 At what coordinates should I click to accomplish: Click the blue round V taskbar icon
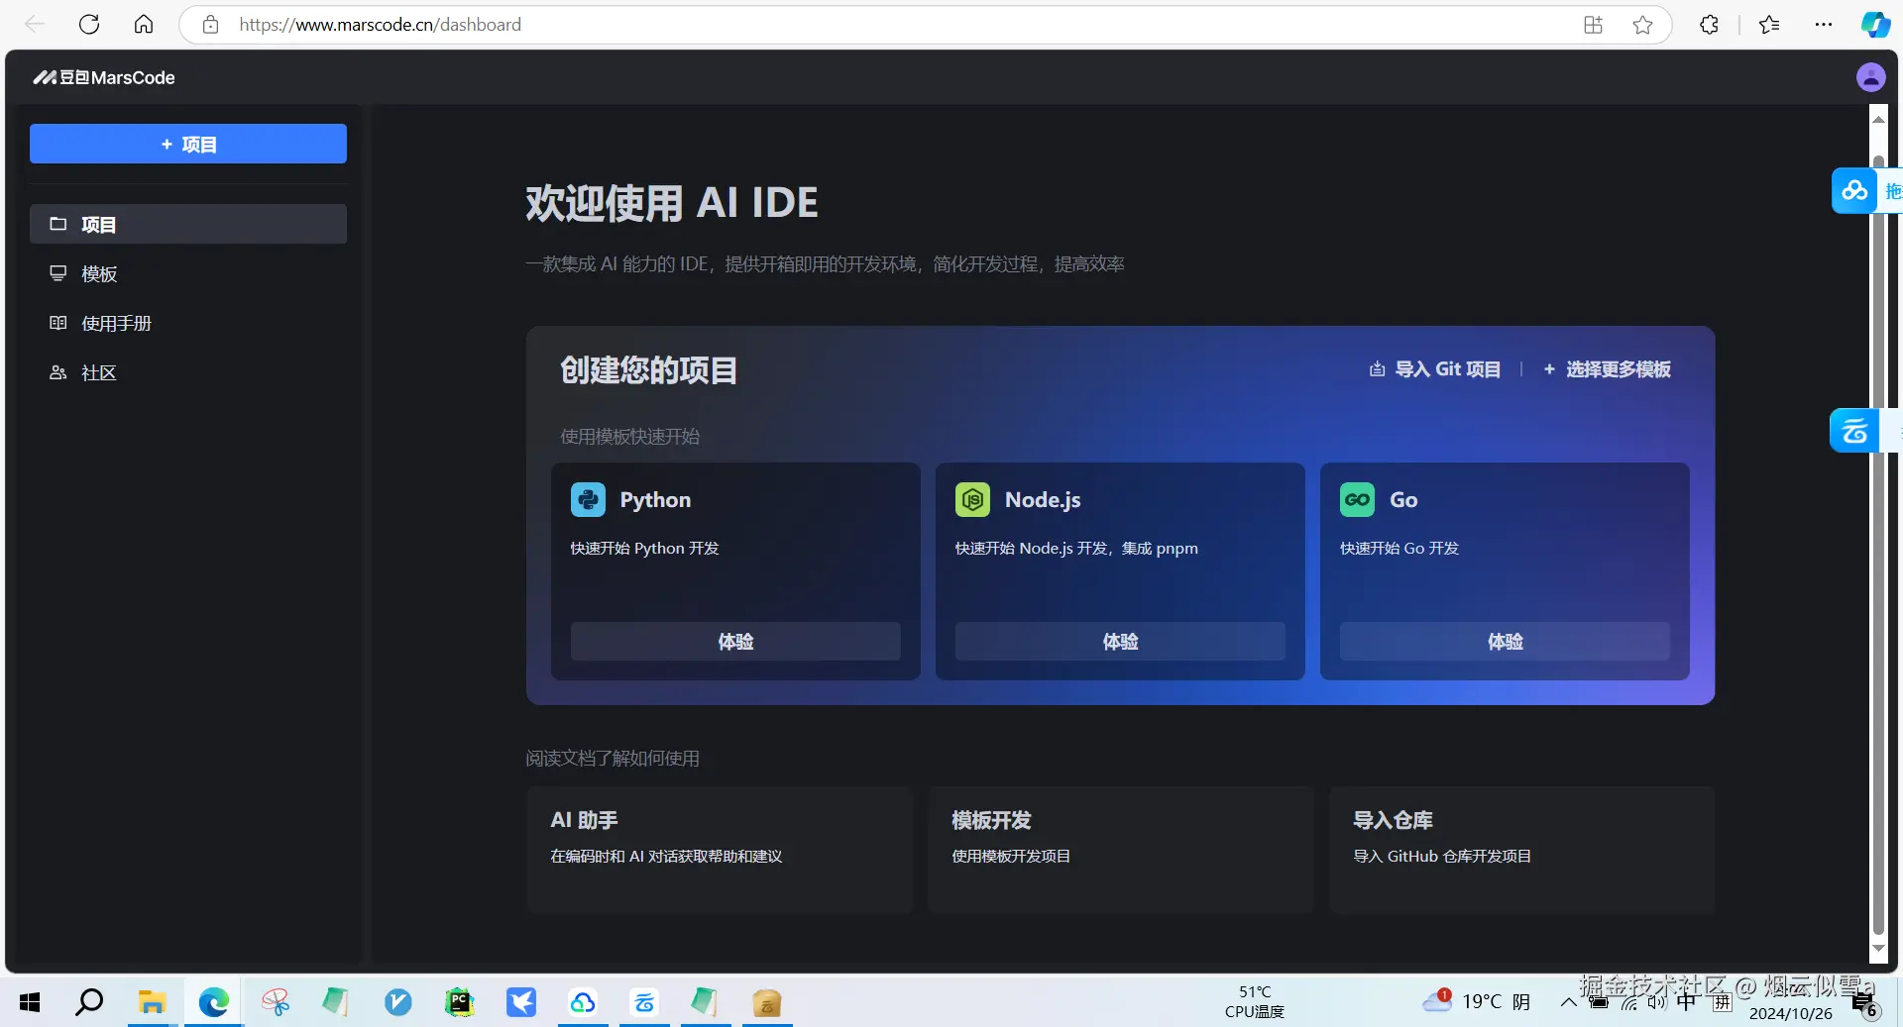398,1002
